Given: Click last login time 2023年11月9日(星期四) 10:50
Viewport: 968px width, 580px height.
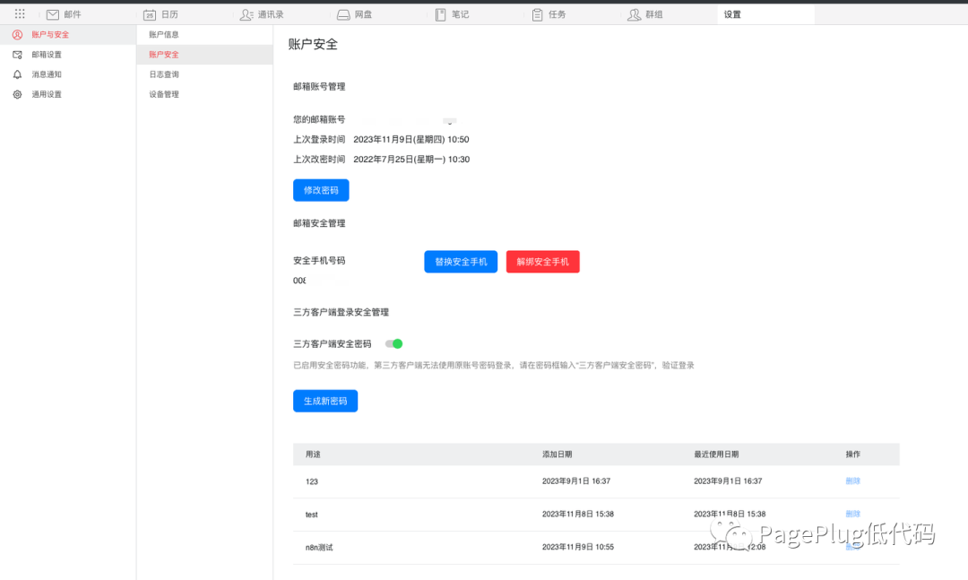Looking at the screenshot, I should pos(411,140).
